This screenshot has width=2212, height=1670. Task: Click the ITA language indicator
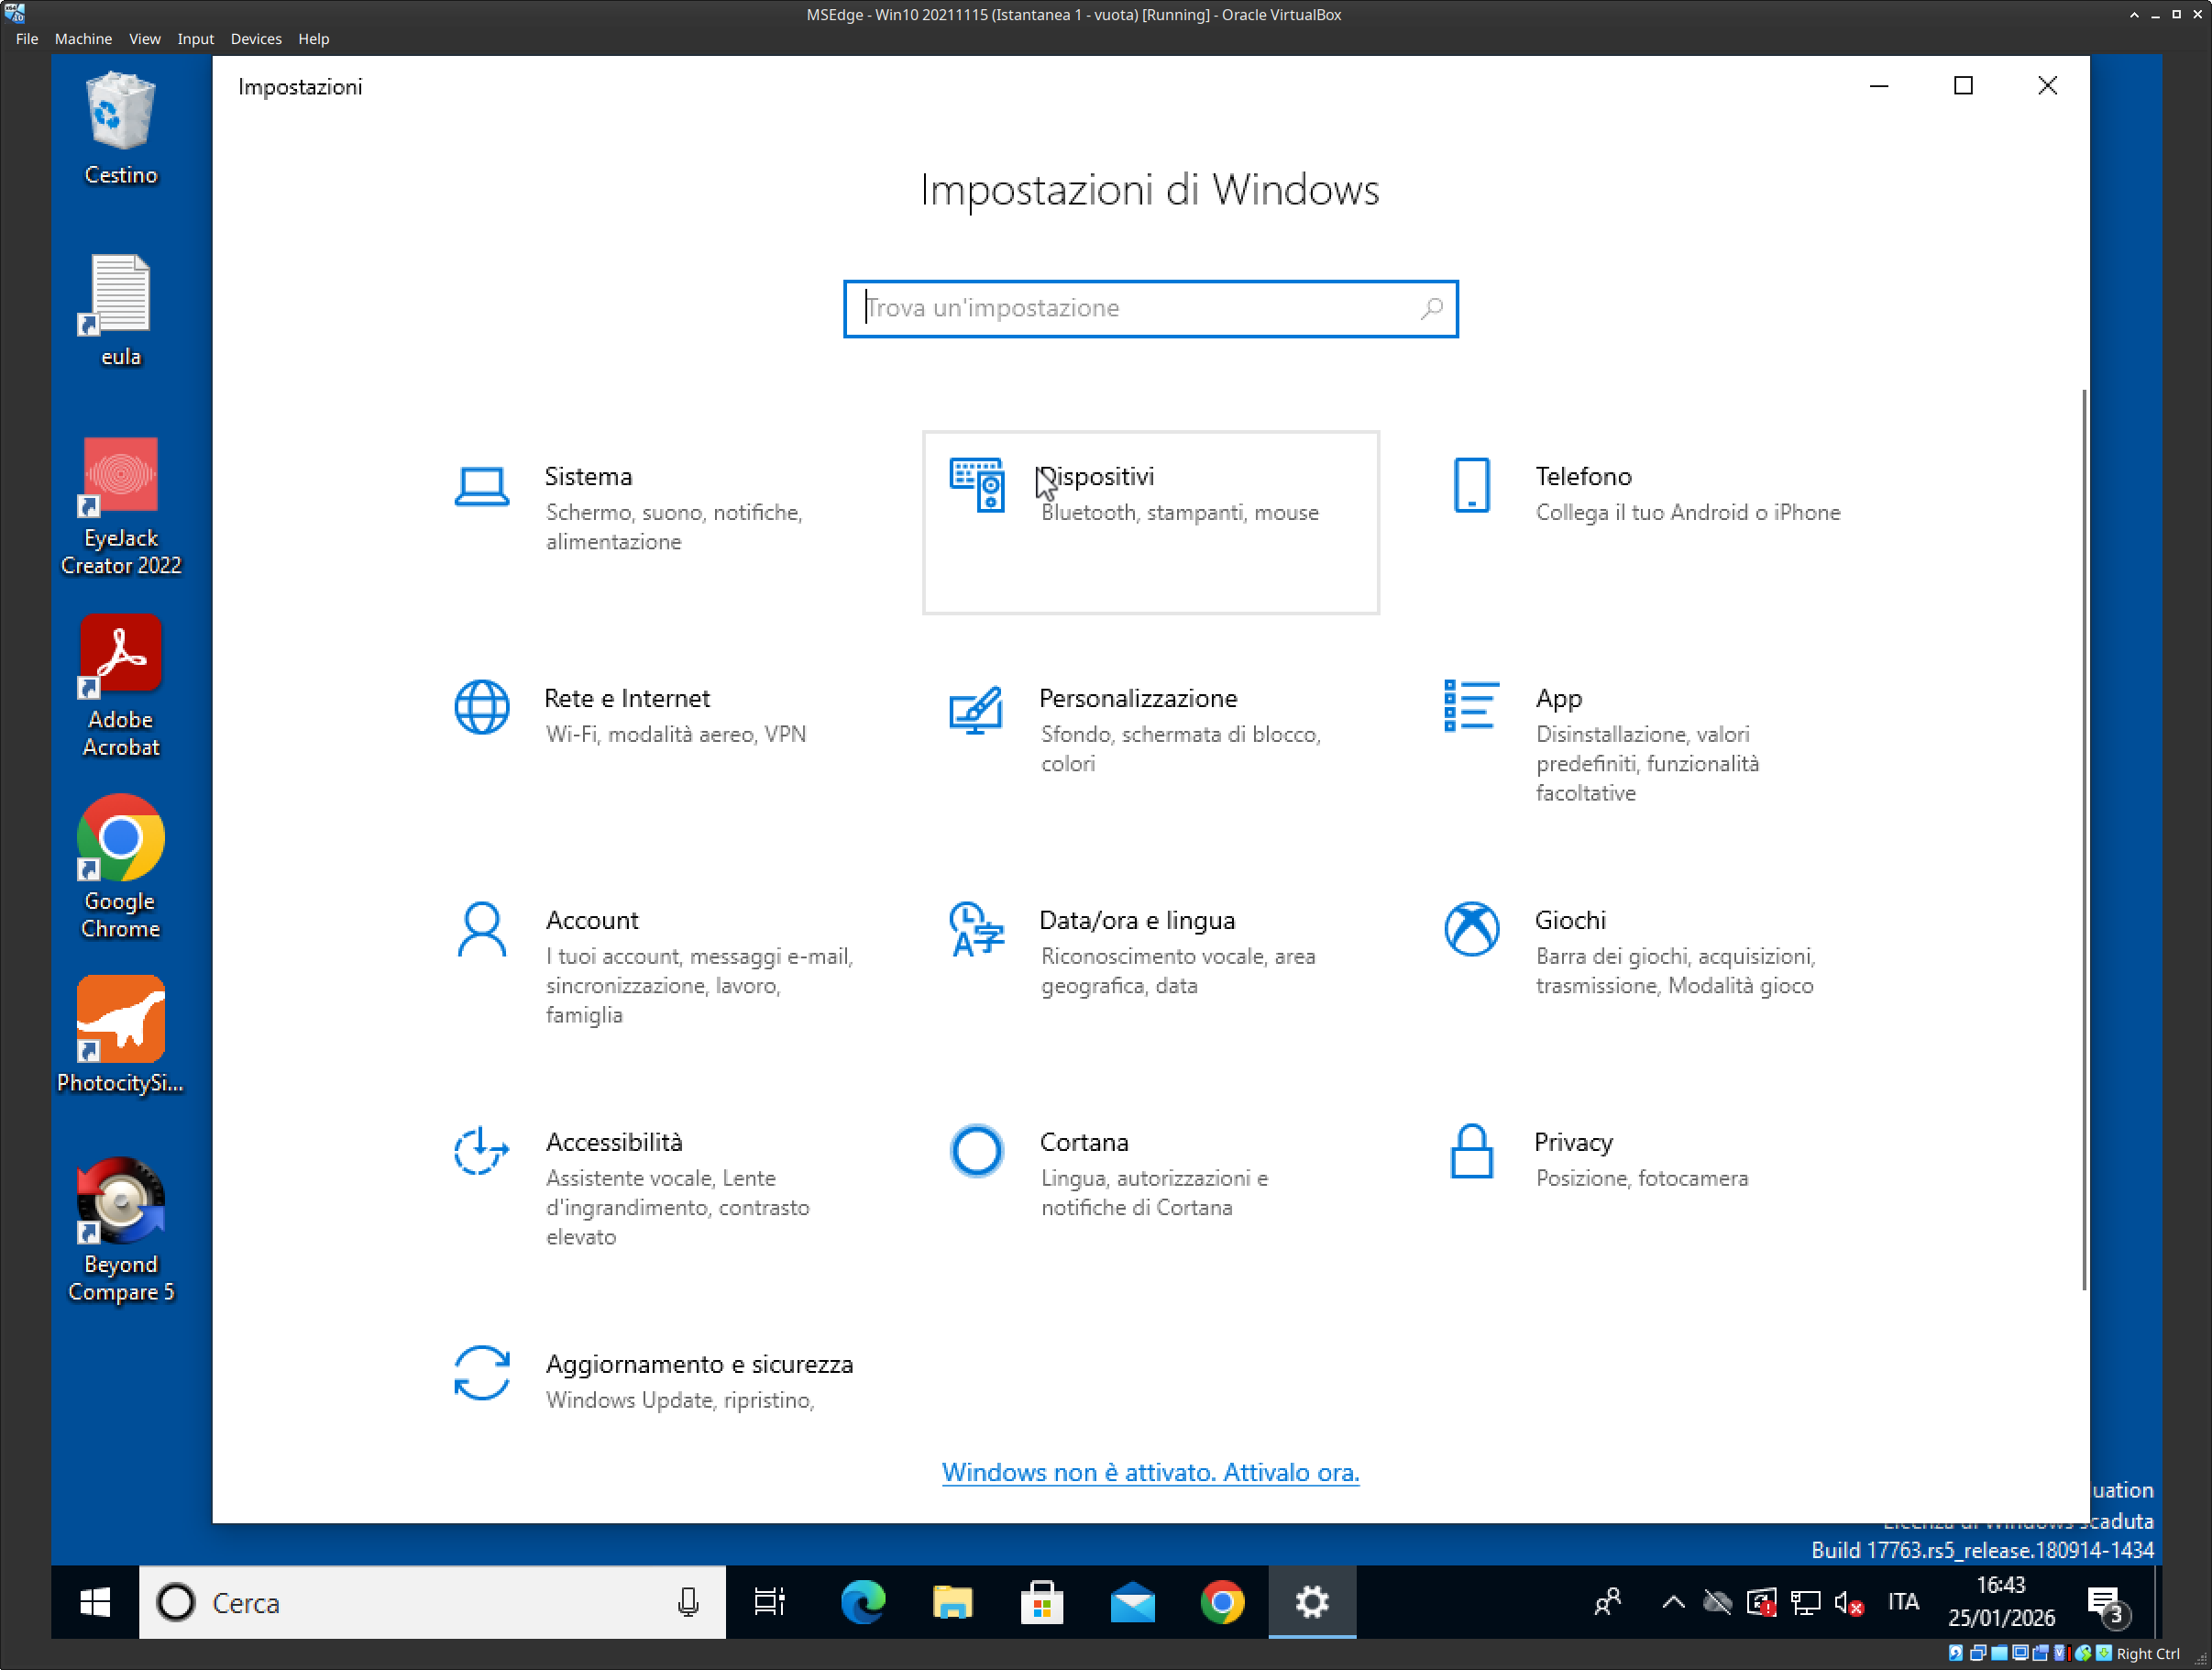pos(1902,1603)
